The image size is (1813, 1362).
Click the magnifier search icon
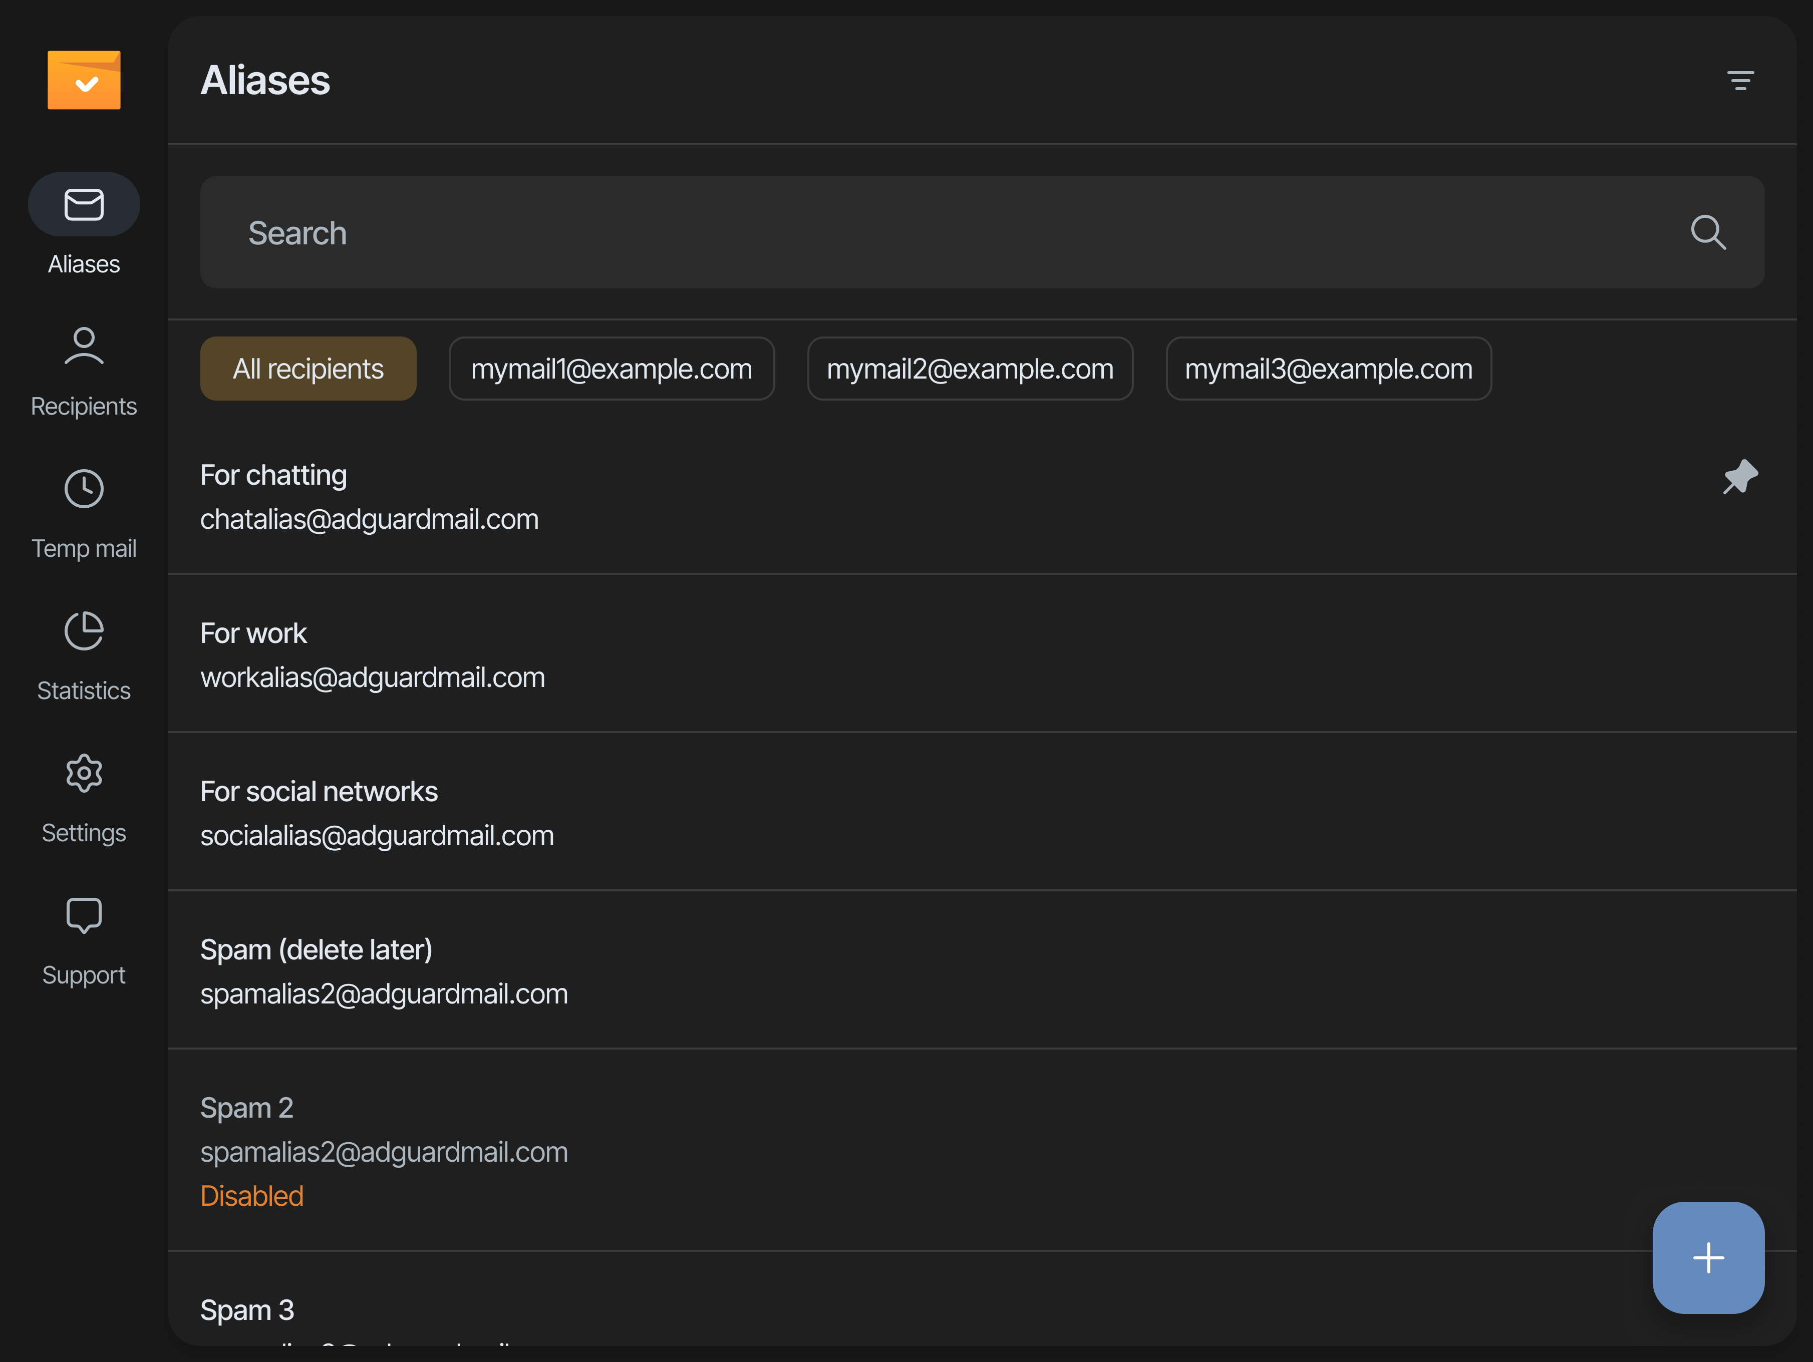pos(1707,233)
